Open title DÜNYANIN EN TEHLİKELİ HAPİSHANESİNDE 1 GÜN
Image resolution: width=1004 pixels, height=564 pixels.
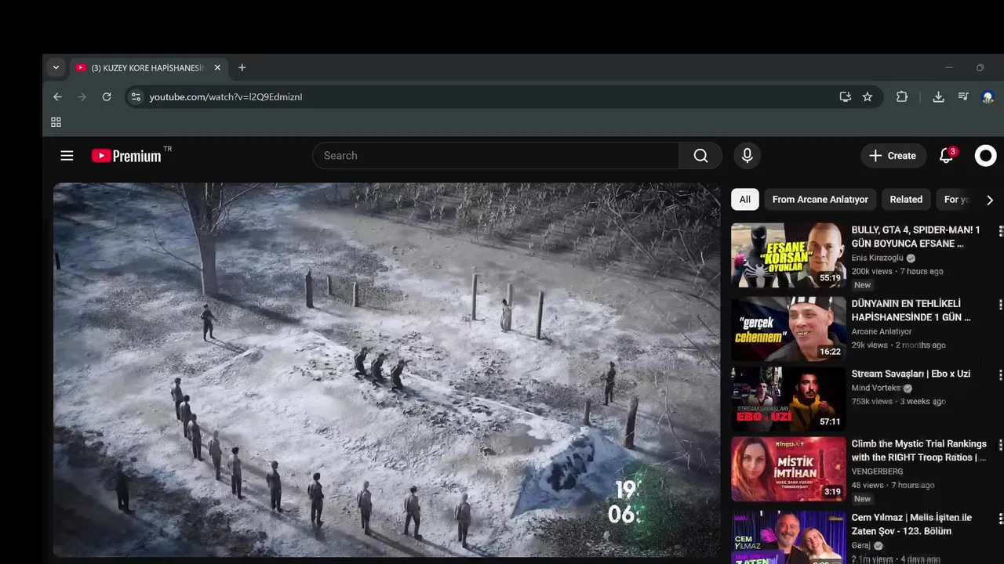(x=911, y=310)
